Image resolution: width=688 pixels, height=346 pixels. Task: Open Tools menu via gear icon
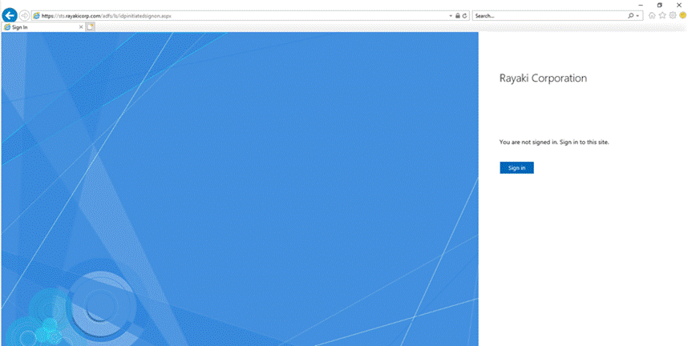click(x=673, y=15)
